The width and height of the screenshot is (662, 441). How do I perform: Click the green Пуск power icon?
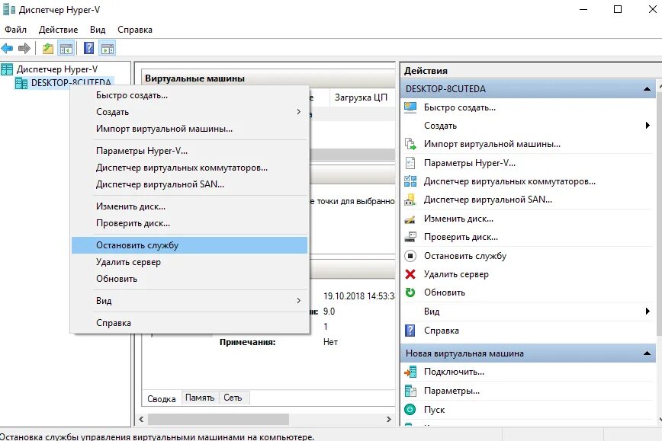pos(410,409)
